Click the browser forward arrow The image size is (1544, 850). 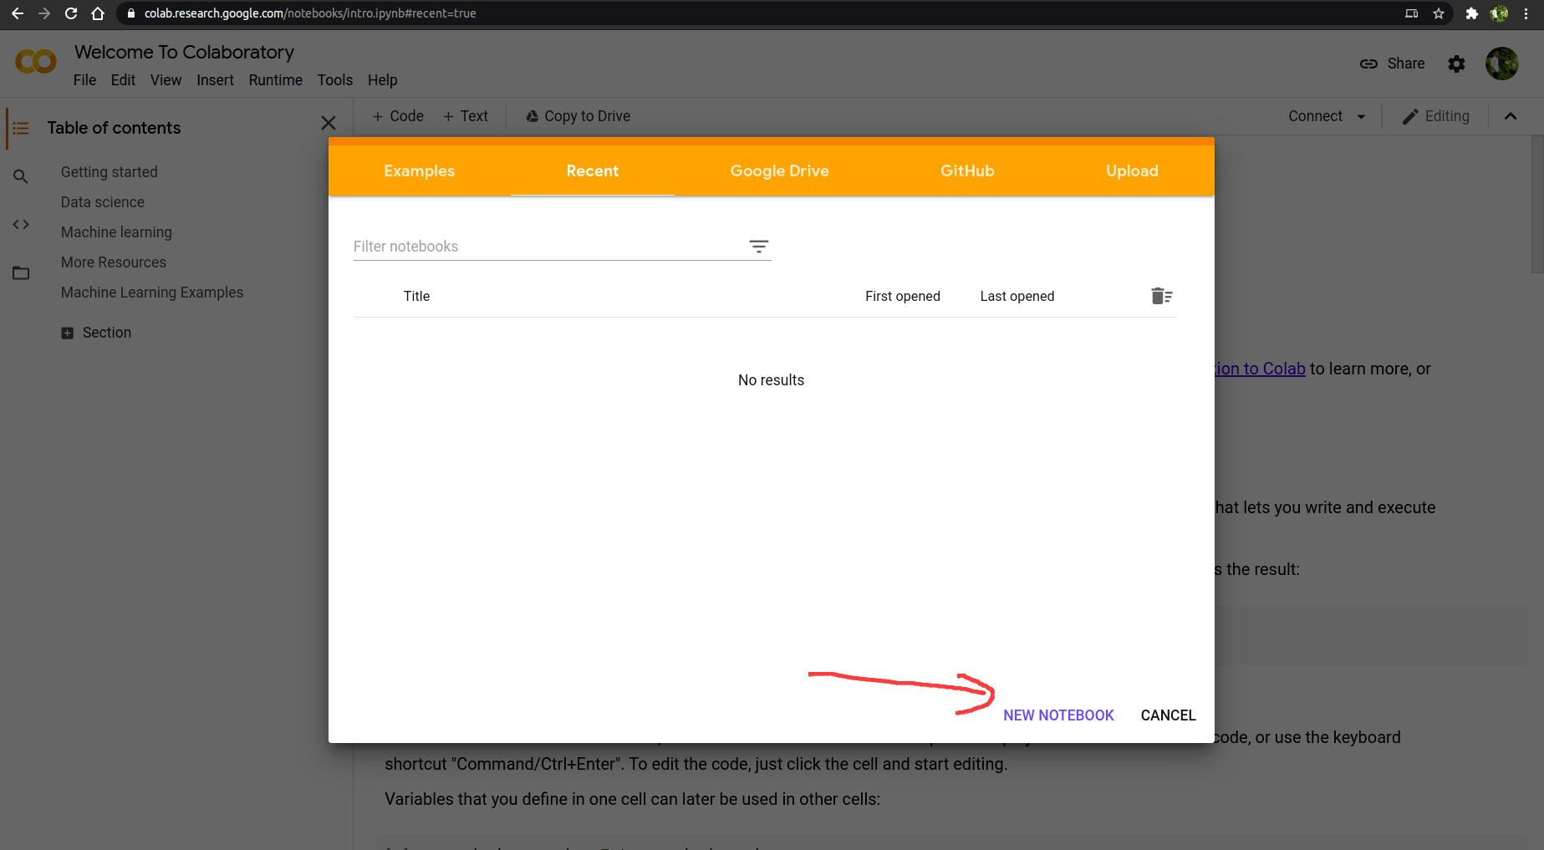pos(44,13)
